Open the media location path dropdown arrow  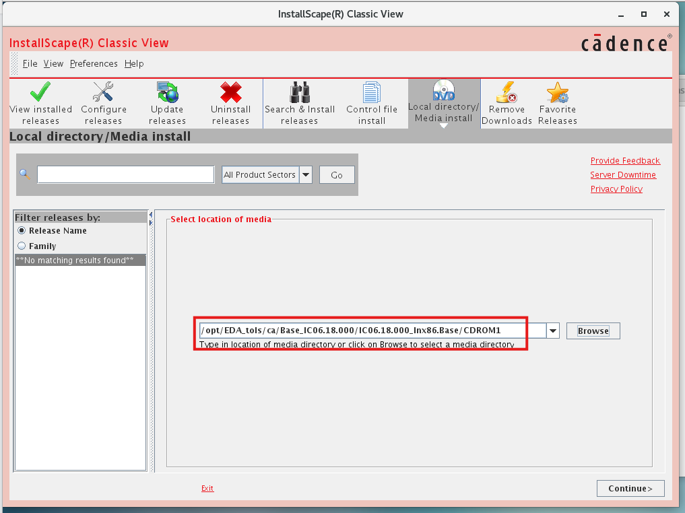(x=552, y=331)
